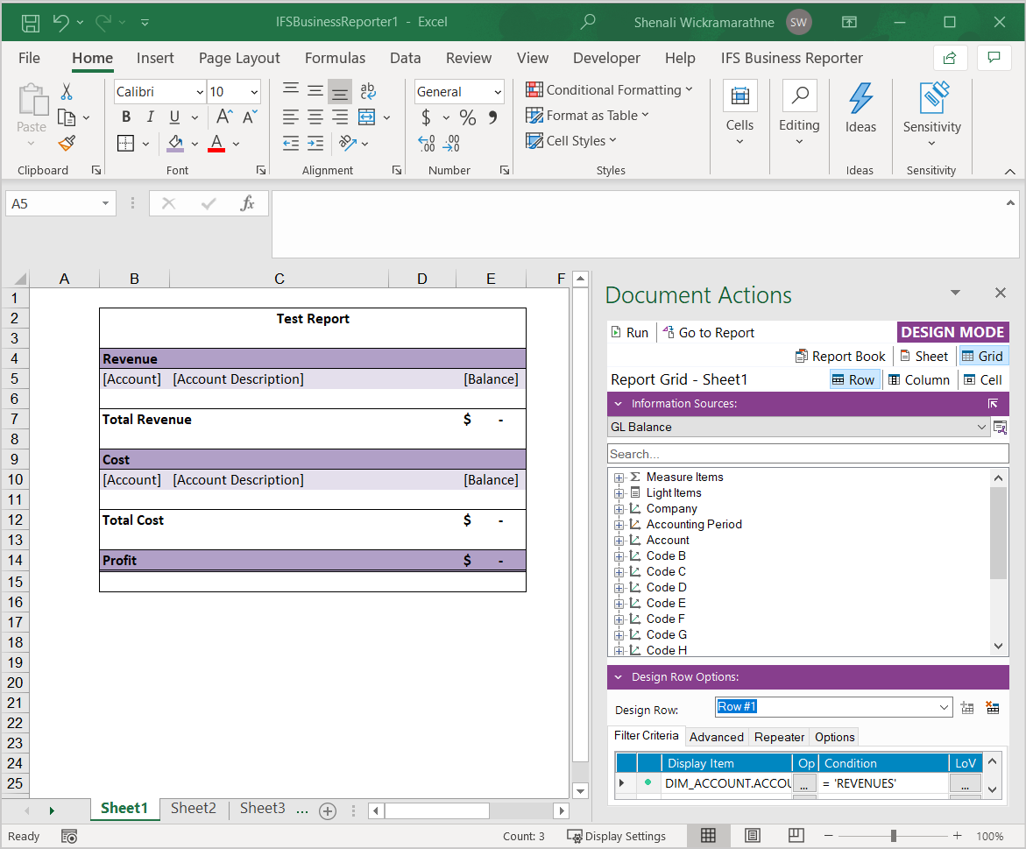1026x849 pixels.
Task: Open the font size dropdown
Action: pos(254,92)
